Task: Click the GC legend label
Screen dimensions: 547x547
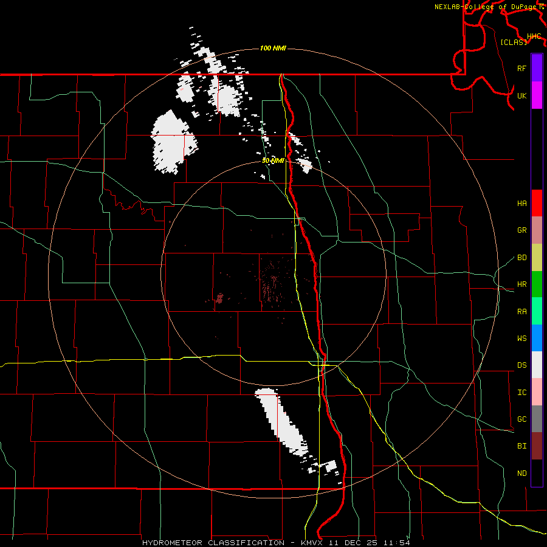Action: tap(522, 419)
